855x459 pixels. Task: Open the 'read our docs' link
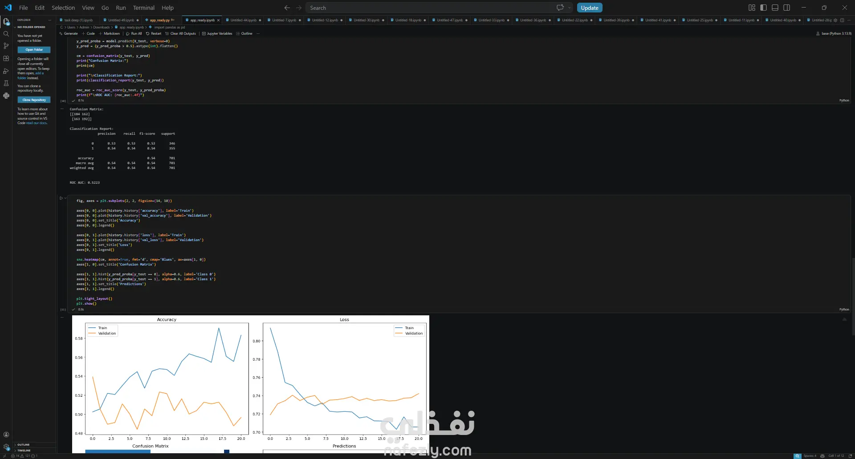click(37, 123)
